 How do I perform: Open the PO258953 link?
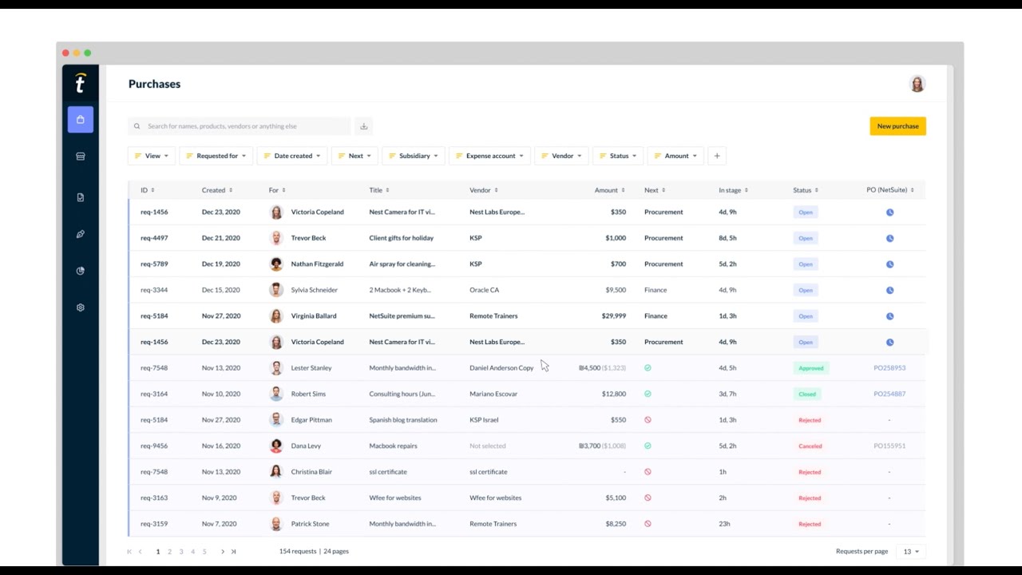tap(889, 367)
